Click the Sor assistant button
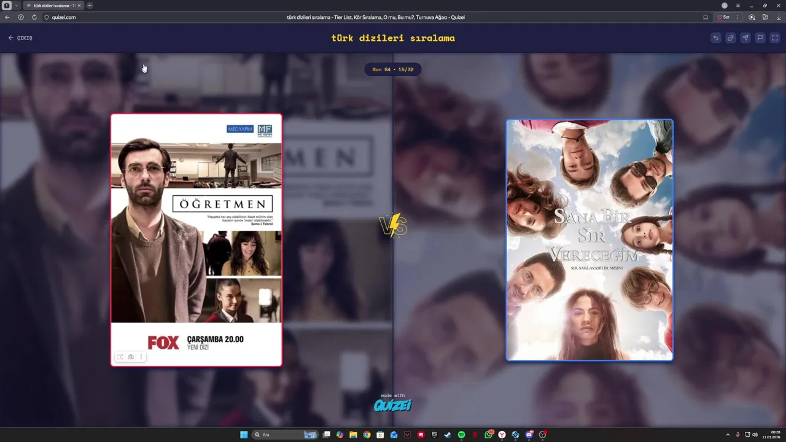Image resolution: width=786 pixels, height=442 pixels. point(724,17)
